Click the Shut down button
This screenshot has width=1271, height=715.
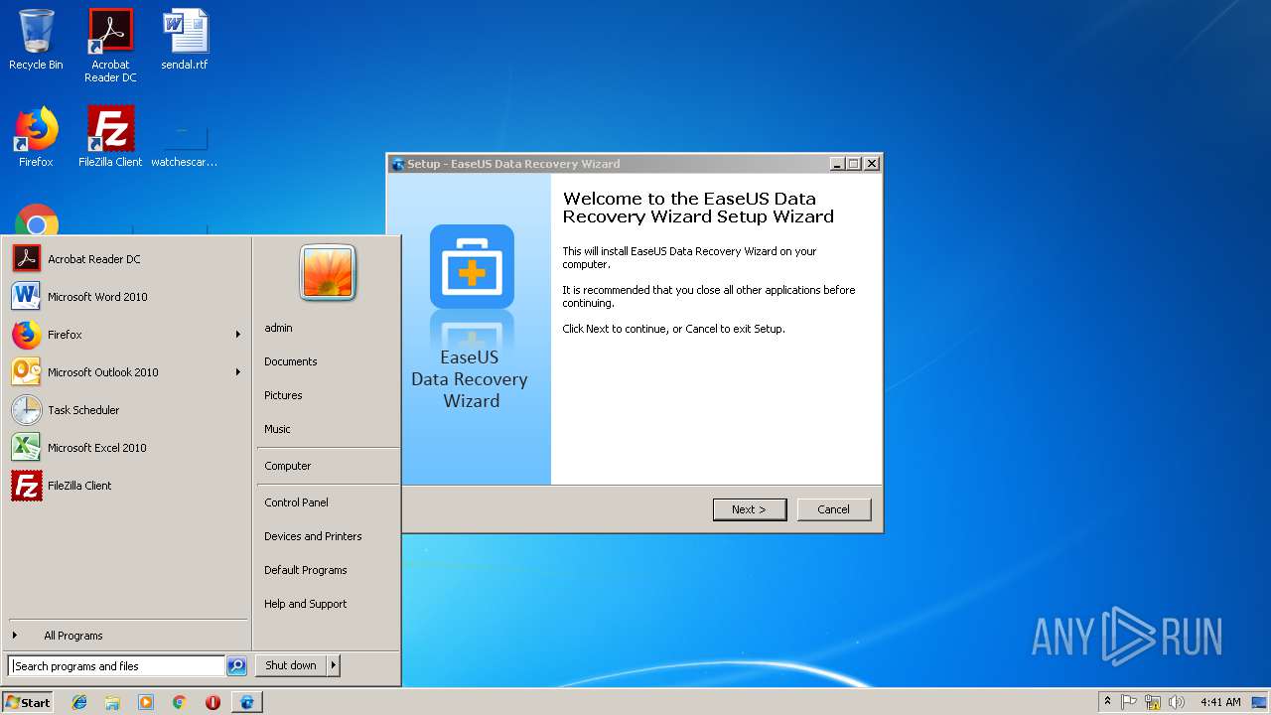point(291,665)
